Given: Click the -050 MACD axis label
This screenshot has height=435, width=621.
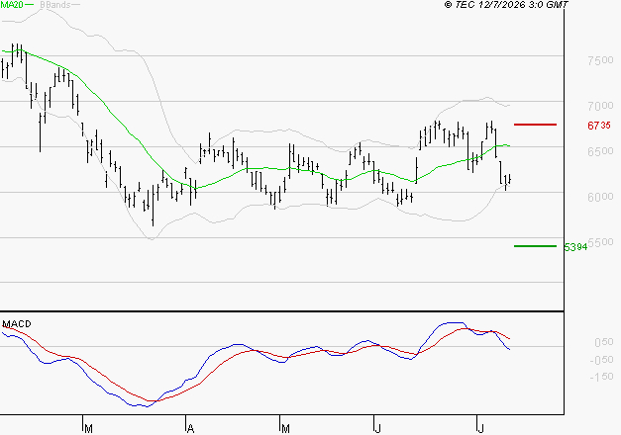Looking at the screenshot, I should (x=601, y=360).
